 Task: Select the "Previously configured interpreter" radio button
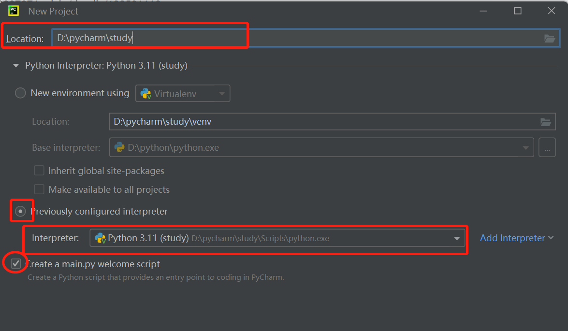(21, 211)
